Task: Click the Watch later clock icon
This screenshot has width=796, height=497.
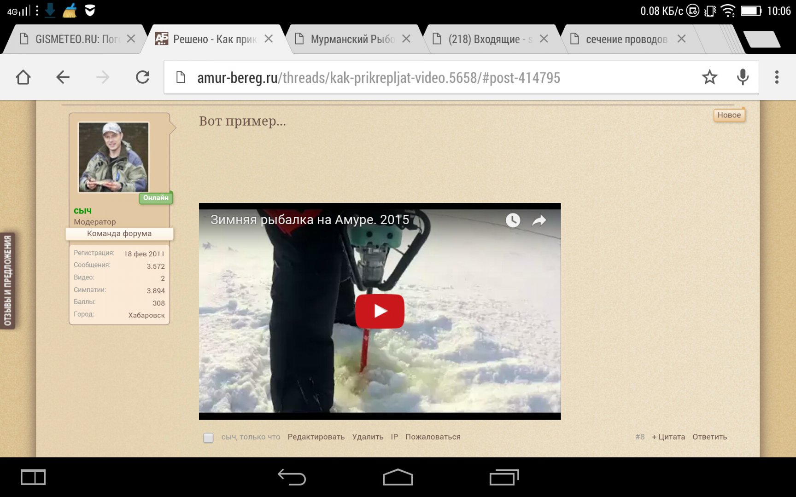Action: (x=513, y=220)
